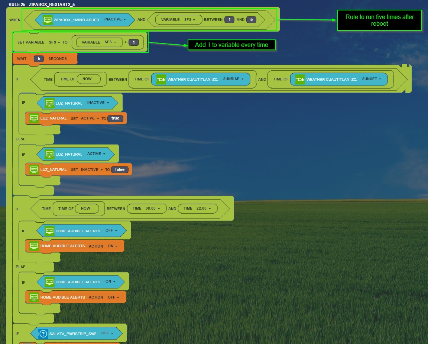The height and width of the screenshot is (344, 428).
Task: Open the INACTIVE dropdown on ZIPABOX_1MINFLASHER
Action: (115, 19)
